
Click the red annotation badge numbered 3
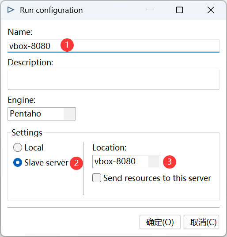point(170,162)
